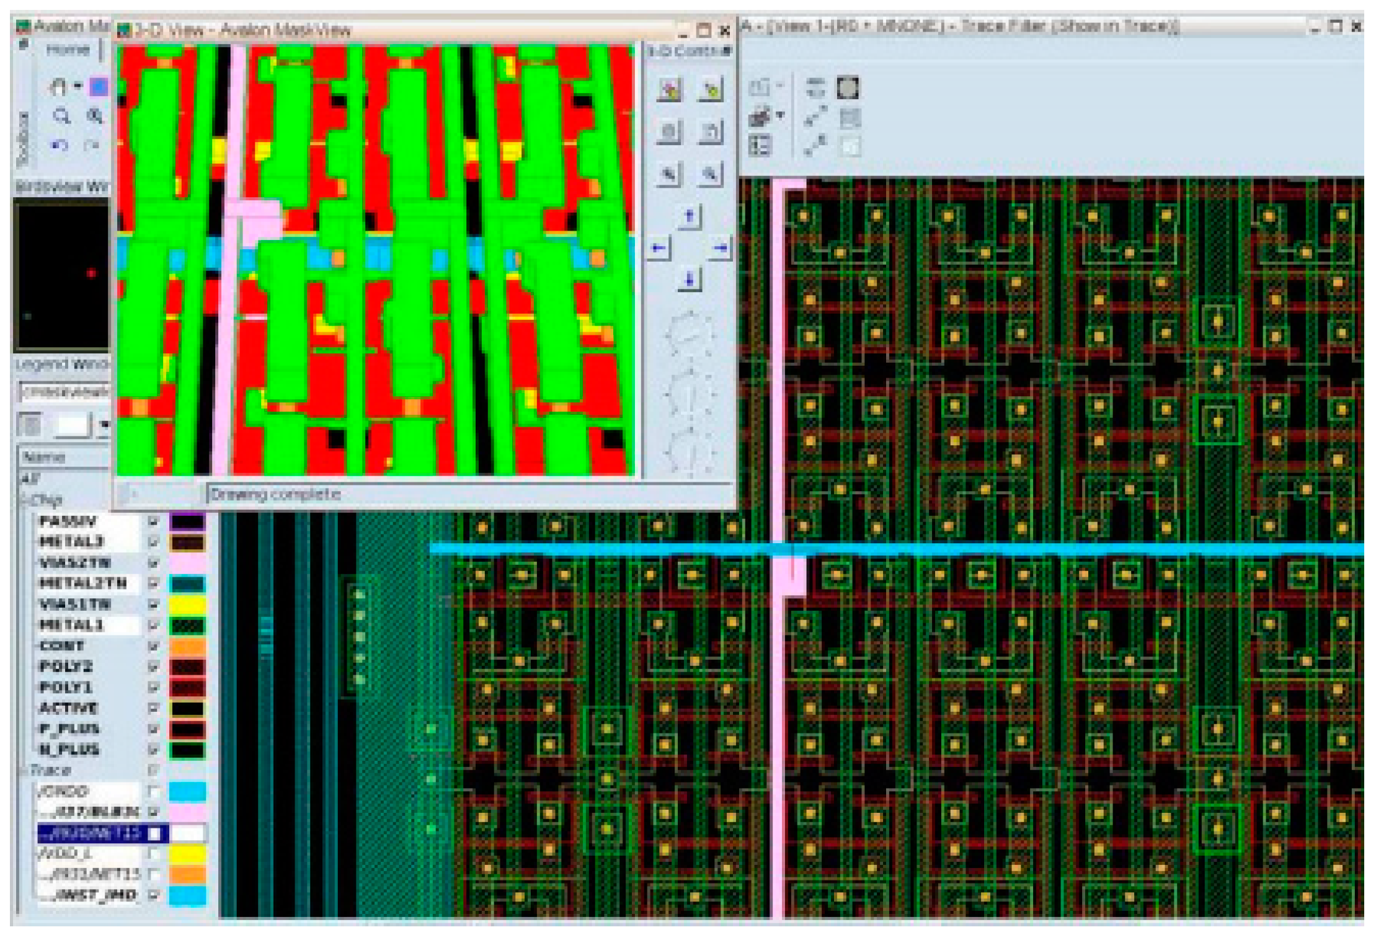Click the pan right arrow in 3-D controls
The image size is (1376, 935).
pos(719,249)
